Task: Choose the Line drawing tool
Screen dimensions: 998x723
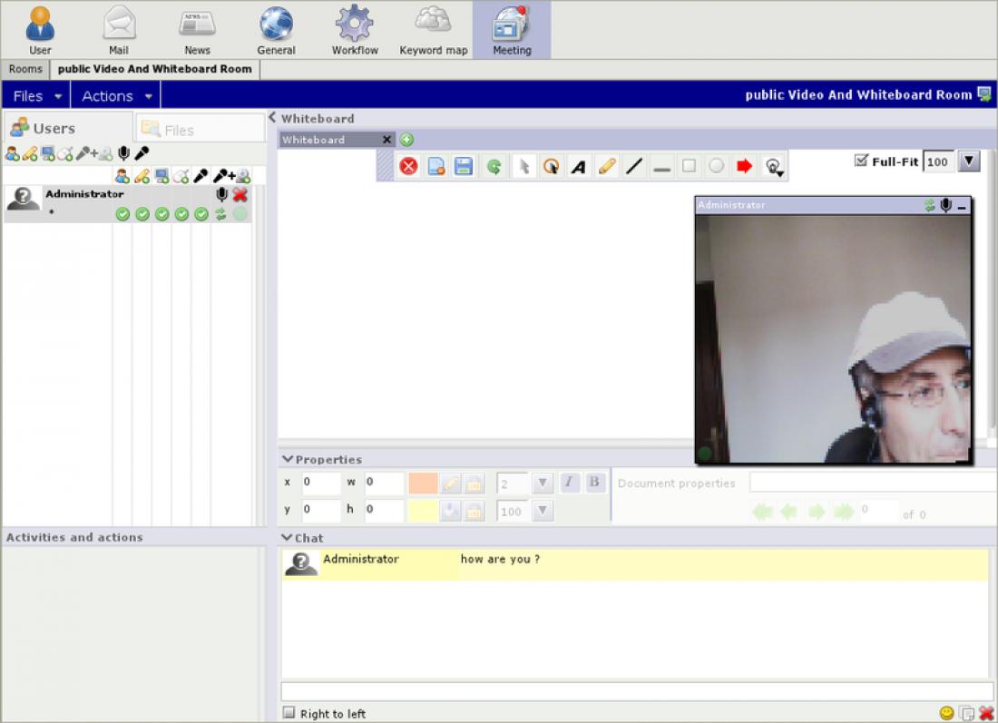Action: coord(633,166)
